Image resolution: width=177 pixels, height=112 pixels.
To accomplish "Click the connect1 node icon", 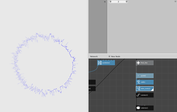I will pyautogui.click(x=138, y=95).
